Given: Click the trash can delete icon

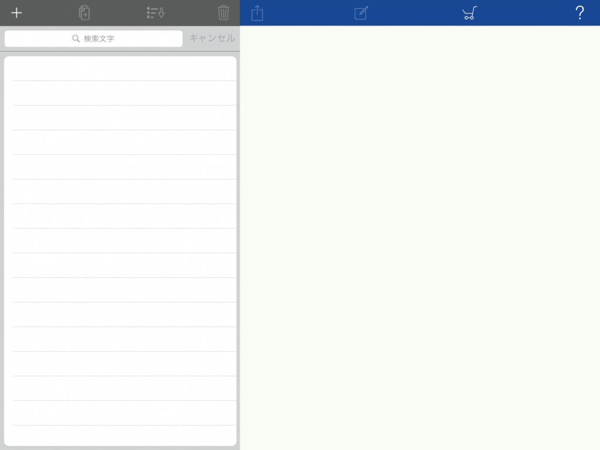Looking at the screenshot, I should [x=223, y=13].
